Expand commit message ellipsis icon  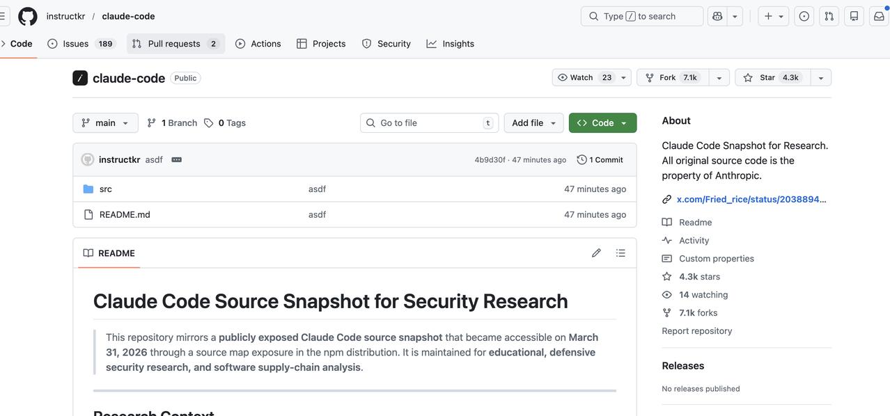click(x=177, y=160)
